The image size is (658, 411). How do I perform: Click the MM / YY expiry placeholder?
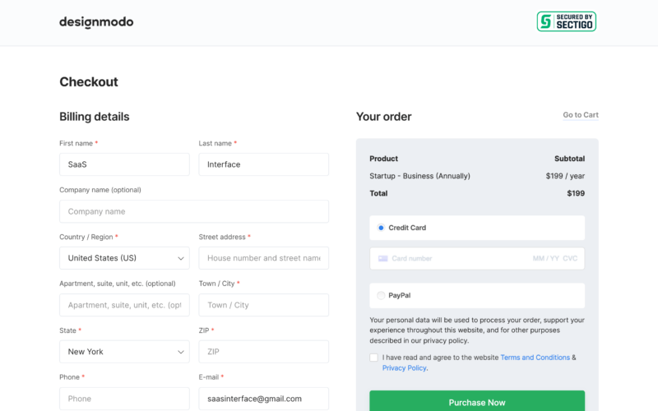click(545, 258)
